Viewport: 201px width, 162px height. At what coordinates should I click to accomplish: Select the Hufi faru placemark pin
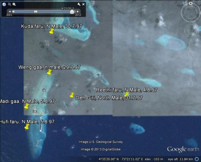[27, 127]
